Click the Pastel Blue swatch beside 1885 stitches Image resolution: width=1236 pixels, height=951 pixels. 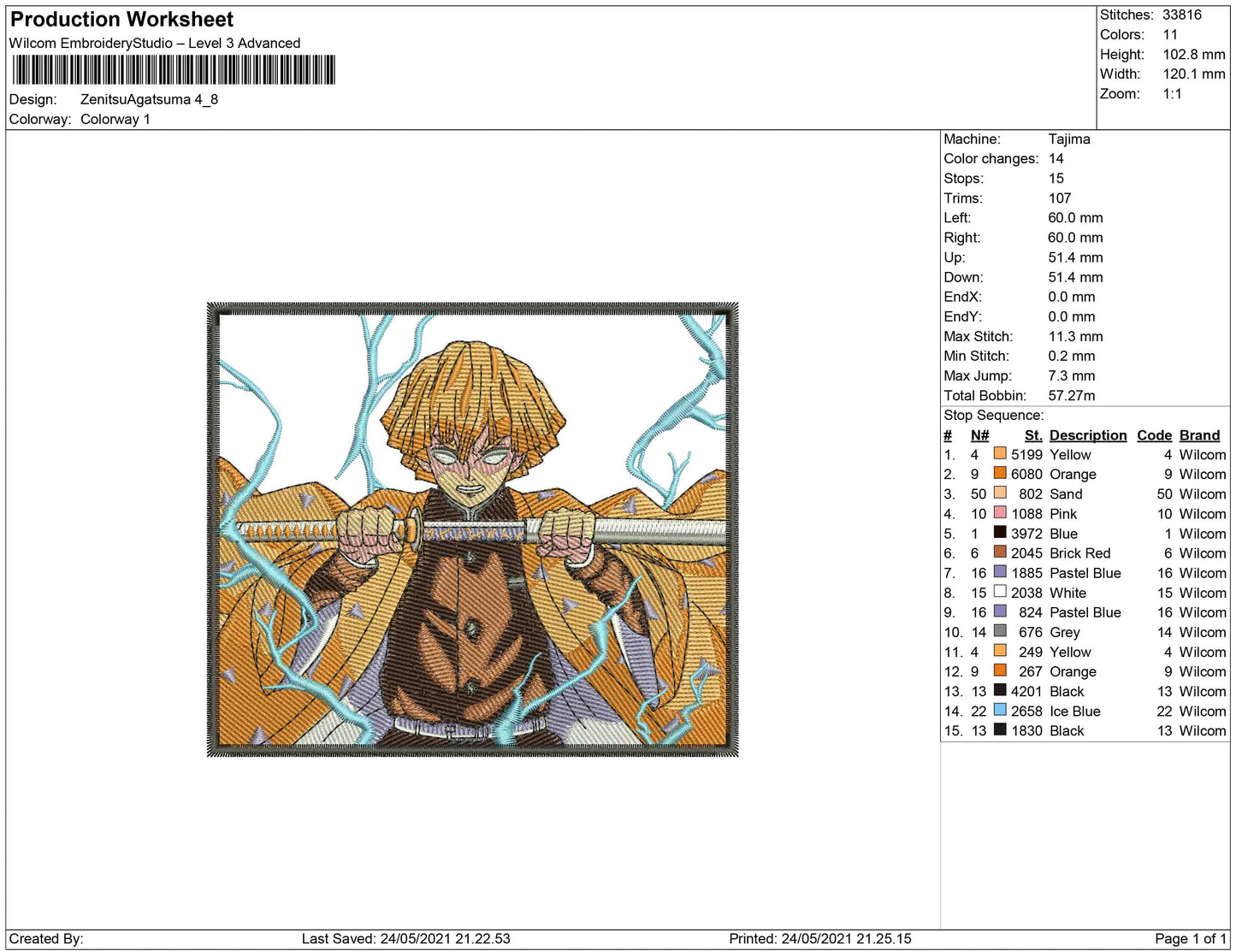point(1000,571)
